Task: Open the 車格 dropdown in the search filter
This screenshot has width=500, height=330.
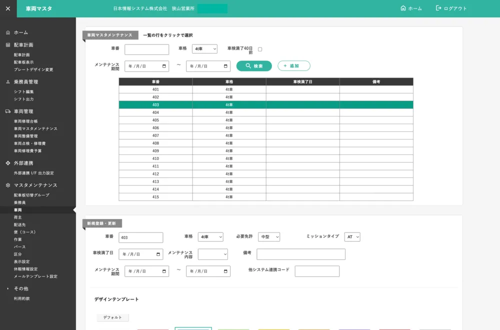Action: pyautogui.click(x=204, y=49)
